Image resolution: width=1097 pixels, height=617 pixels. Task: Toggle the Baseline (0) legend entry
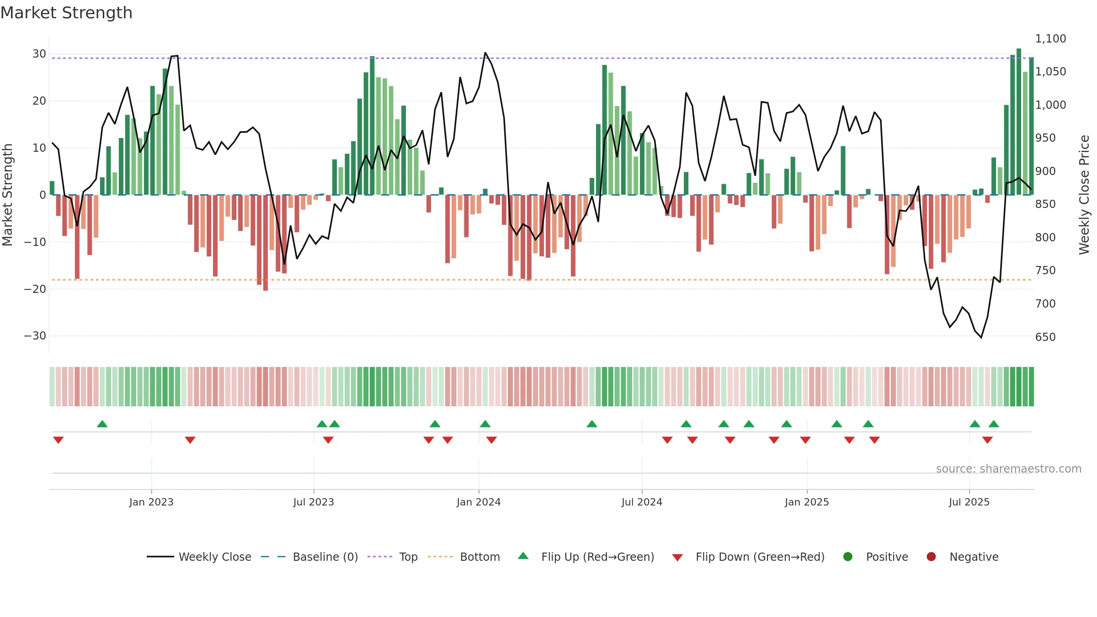pyautogui.click(x=309, y=557)
